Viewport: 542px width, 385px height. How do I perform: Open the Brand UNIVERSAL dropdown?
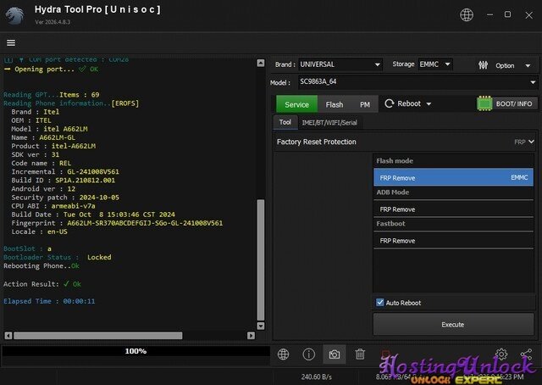[340, 64]
